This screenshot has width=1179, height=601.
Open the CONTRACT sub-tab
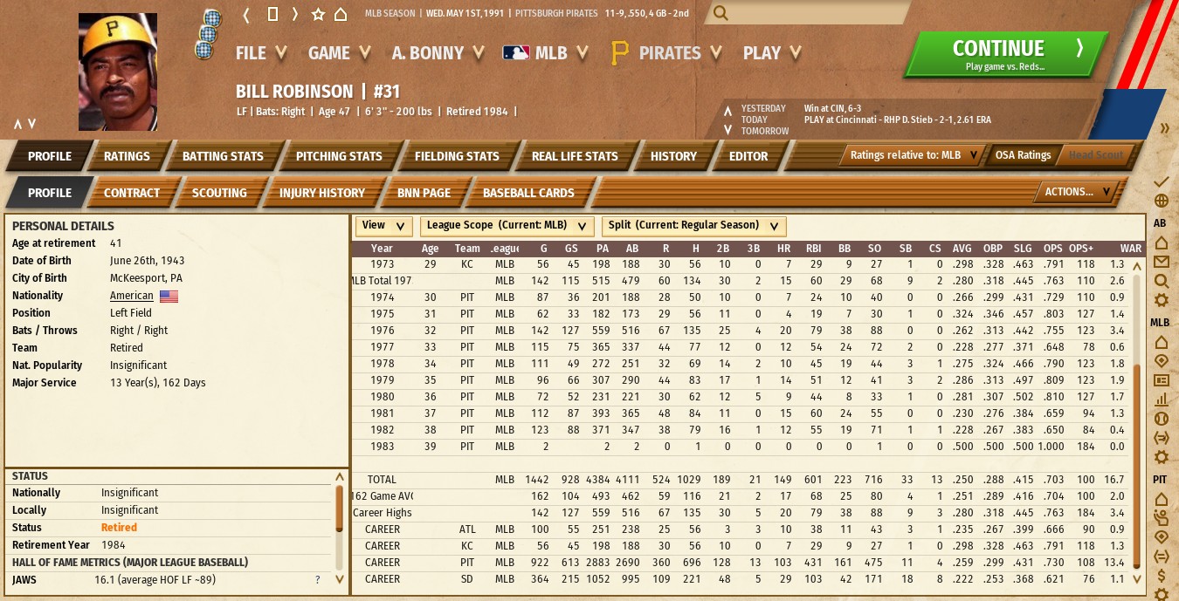[x=132, y=193]
